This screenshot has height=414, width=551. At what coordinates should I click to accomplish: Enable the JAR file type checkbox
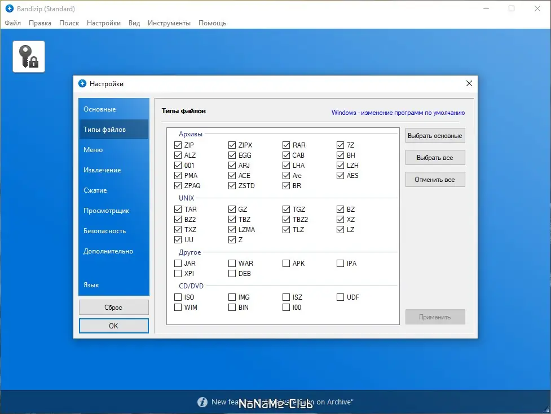click(178, 263)
